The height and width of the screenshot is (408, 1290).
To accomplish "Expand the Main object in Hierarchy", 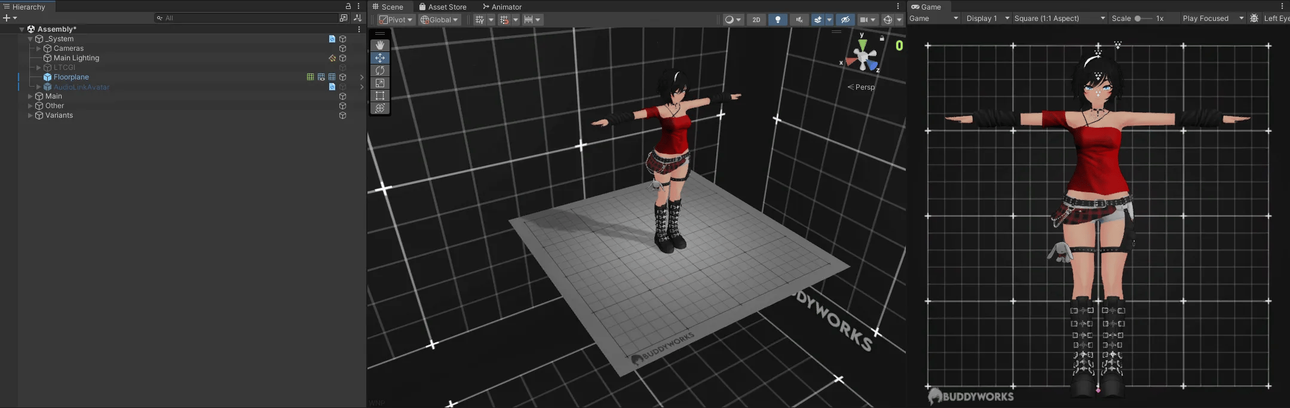I will pyautogui.click(x=30, y=96).
